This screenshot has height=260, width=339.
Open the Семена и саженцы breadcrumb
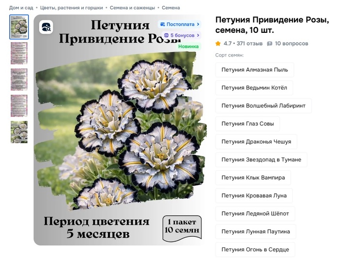(x=132, y=8)
